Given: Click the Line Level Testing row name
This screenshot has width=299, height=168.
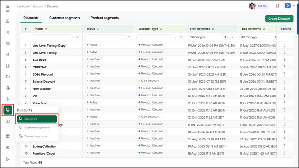Looking at the screenshot, I should [x=45, y=53].
